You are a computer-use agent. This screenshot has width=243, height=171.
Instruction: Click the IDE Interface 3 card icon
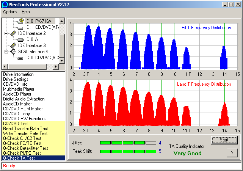[13, 45]
